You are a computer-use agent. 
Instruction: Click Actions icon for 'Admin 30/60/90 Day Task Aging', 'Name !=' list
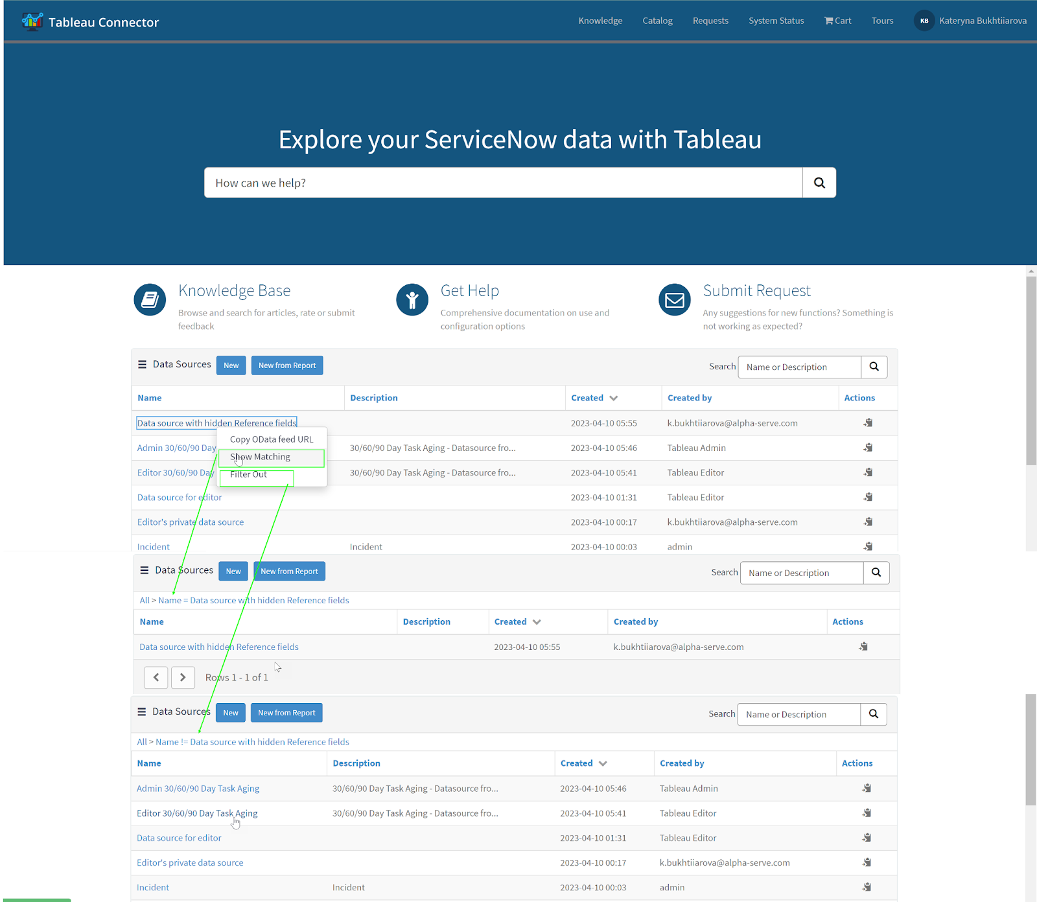[867, 788]
